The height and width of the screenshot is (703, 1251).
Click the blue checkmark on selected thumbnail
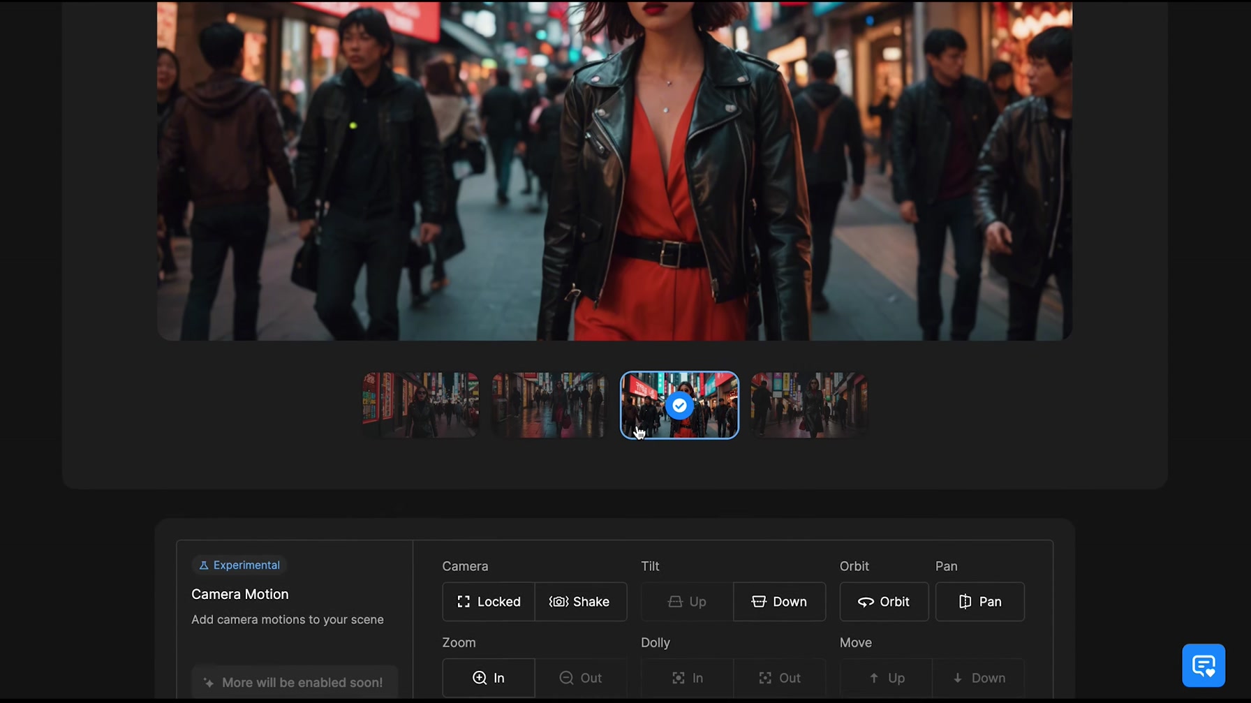679,406
